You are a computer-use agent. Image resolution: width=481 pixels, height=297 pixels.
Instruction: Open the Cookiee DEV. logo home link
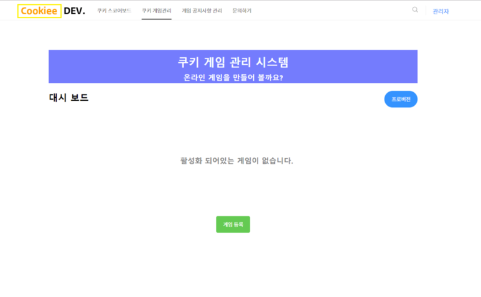[x=51, y=11]
